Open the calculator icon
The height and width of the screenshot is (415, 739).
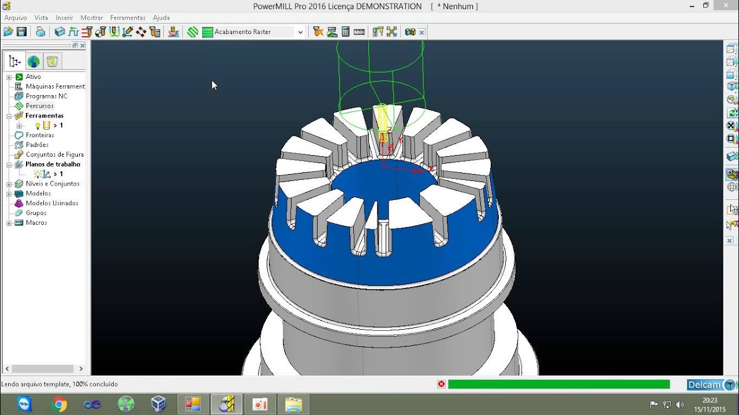[346, 32]
